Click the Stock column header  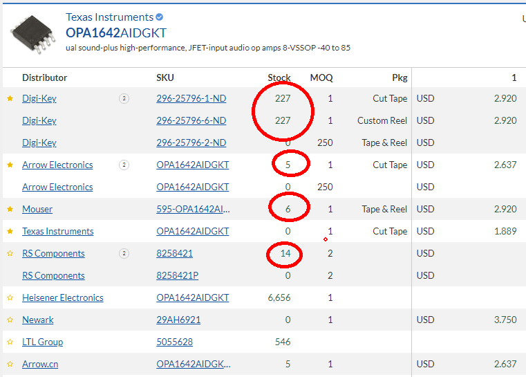tap(279, 78)
